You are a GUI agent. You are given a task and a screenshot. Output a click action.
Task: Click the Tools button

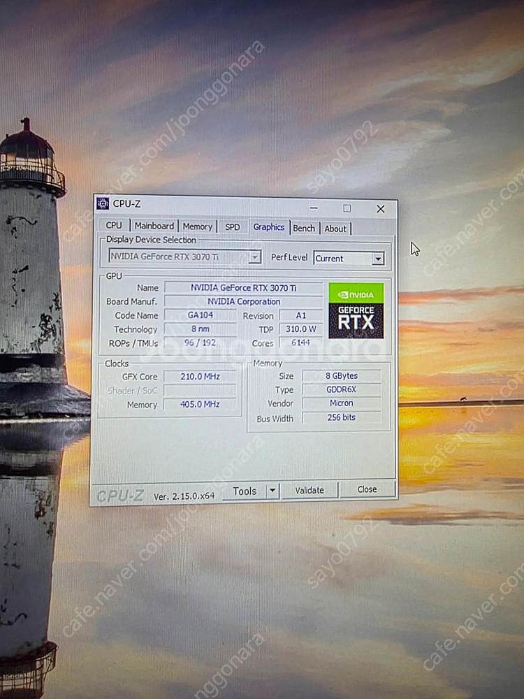click(244, 491)
